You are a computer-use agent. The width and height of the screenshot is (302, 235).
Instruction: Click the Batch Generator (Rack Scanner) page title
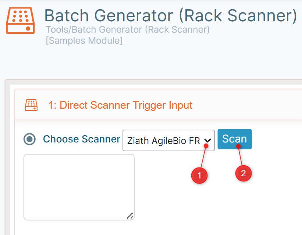170,15
